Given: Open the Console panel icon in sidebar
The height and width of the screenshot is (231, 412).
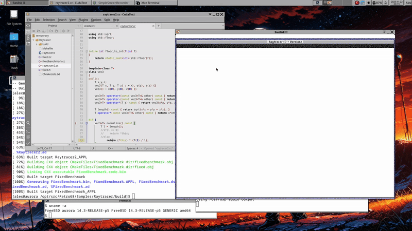Looking at the screenshot, I should pos(28,131).
